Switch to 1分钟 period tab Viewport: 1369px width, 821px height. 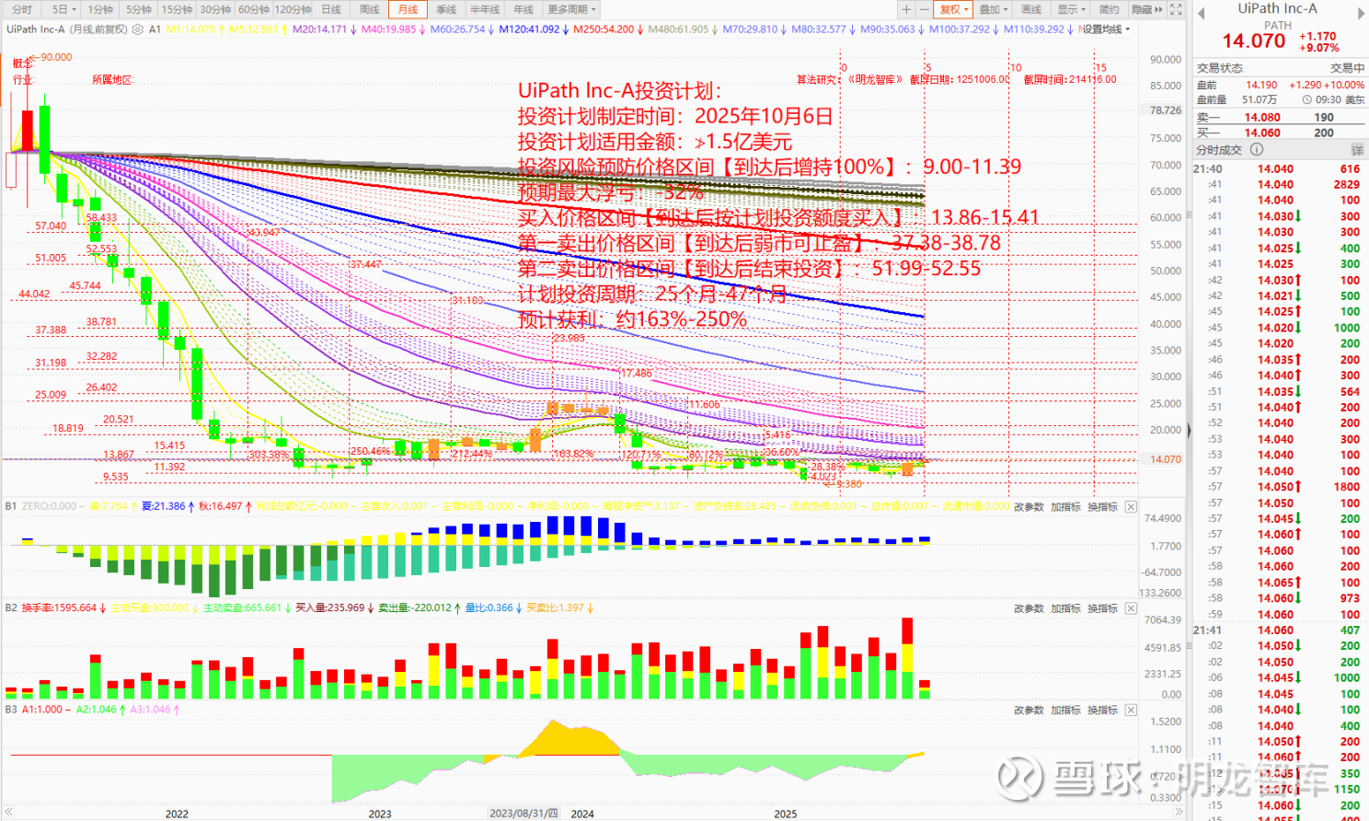coord(100,9)
